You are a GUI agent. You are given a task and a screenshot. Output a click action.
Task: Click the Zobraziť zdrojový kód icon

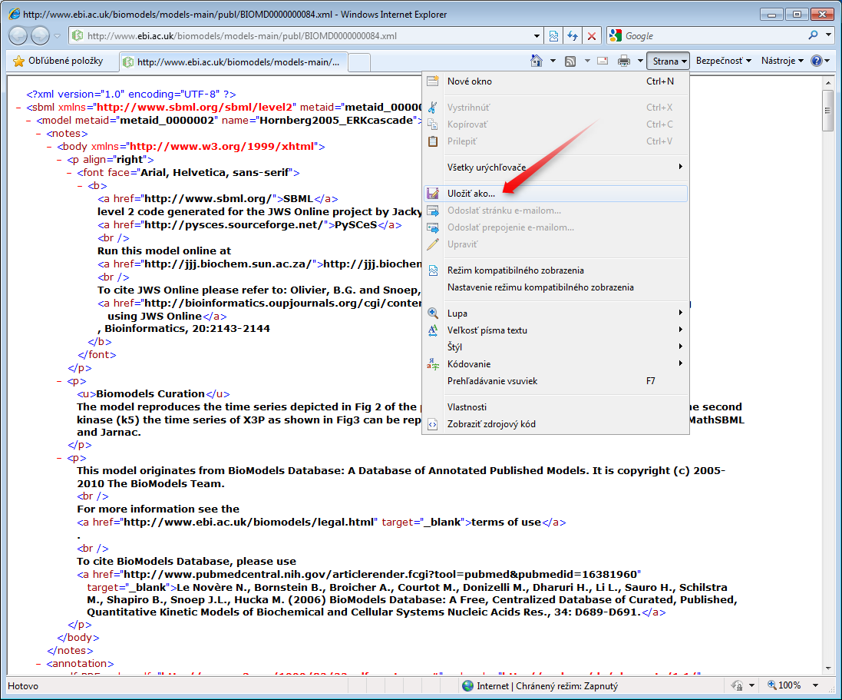pos(433,424)
